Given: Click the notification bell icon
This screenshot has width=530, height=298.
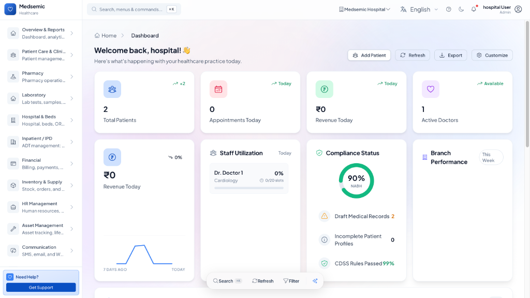Looking at the screenshot, I should point(473,9).
